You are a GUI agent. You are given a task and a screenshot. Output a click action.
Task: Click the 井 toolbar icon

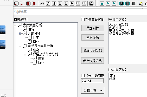pyautogui.click(x=72, y=4)
